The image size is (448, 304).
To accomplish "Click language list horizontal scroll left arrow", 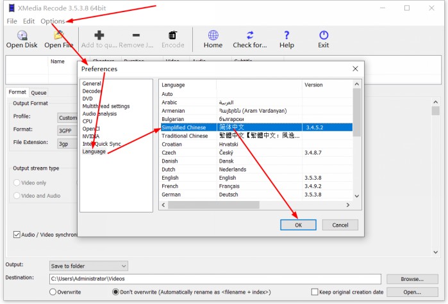I will [163, 205].
